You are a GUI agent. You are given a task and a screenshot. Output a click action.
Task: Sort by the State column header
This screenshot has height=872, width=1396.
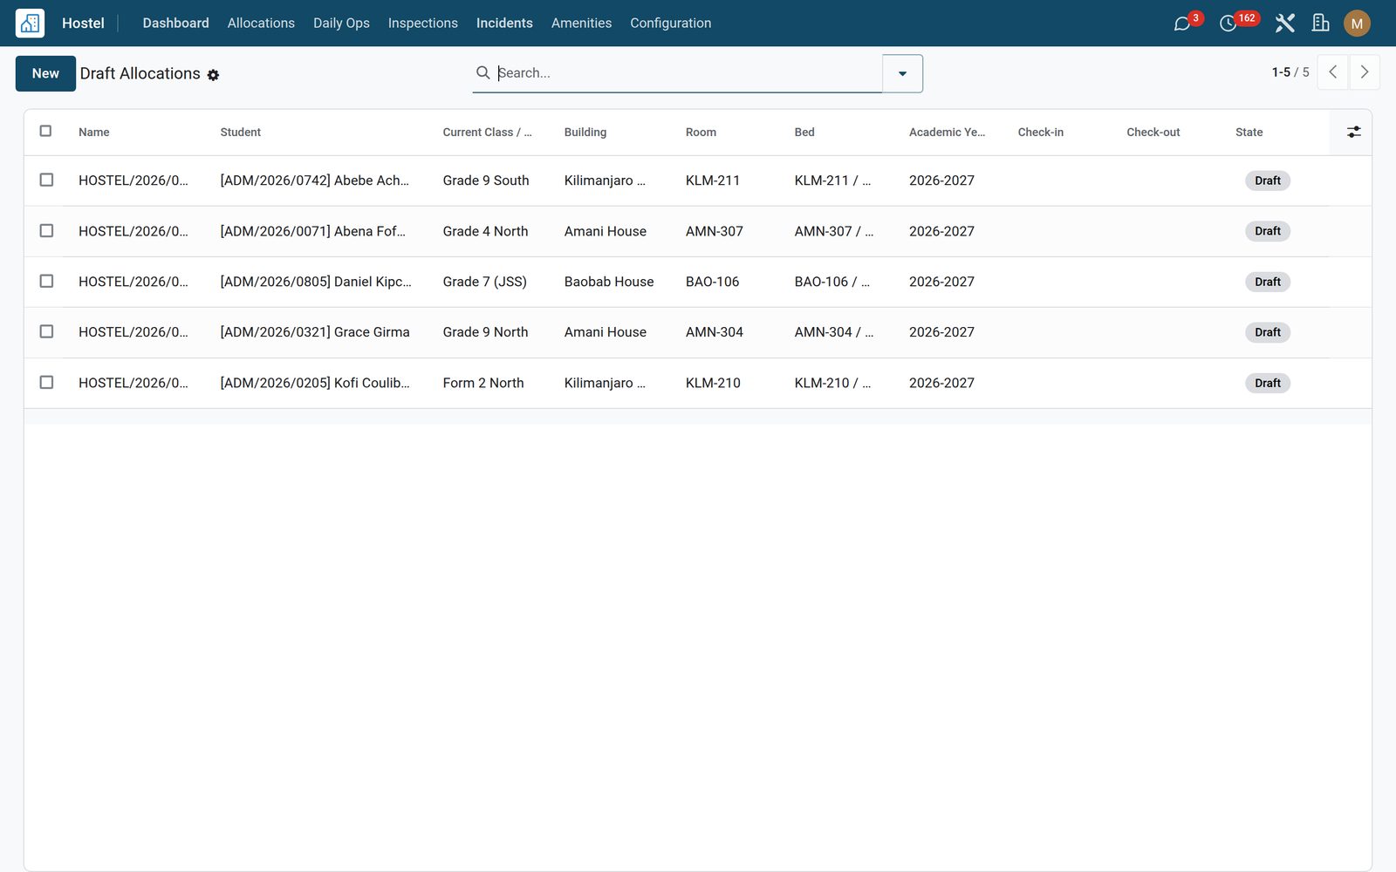1249,133
